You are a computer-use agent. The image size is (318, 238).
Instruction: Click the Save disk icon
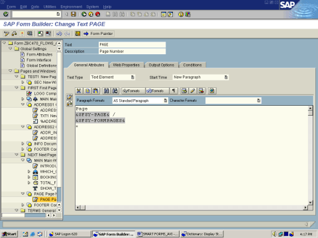point(74,15)
